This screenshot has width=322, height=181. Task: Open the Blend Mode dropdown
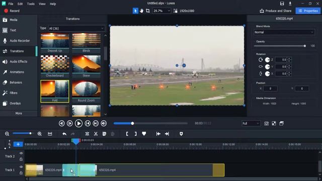pos(284,32)
